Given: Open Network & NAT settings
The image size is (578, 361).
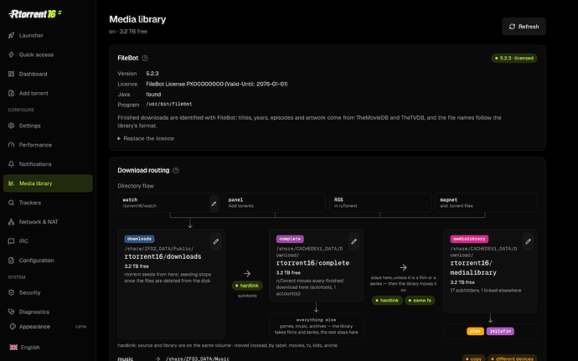Looking at the screenshot, I should click(48, 222).
